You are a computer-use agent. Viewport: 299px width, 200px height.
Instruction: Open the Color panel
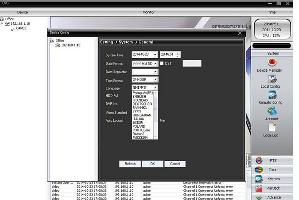point(273,170)
